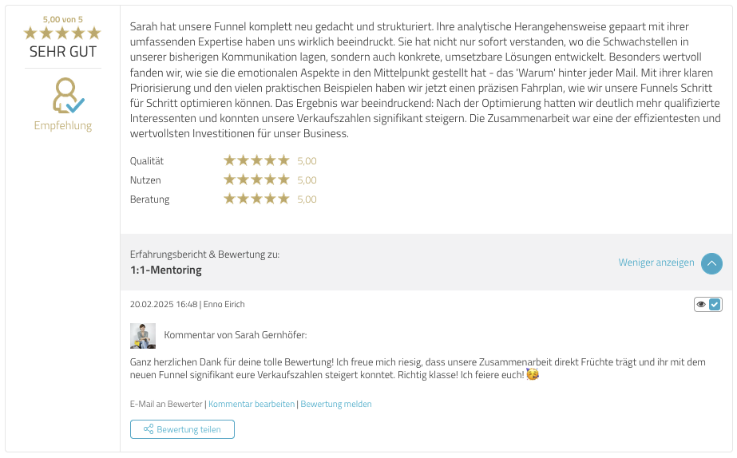Viewport: 737px width, 458px height.
Task: Click the eye visibility icon
Action: (701, 304)
